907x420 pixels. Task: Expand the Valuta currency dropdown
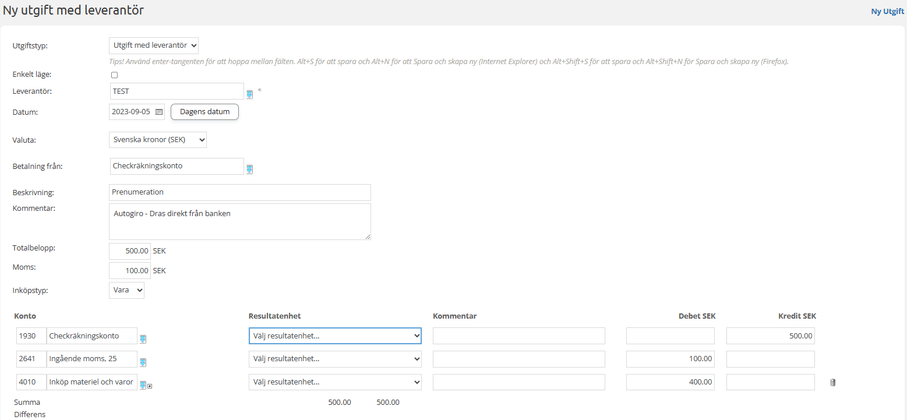coord(157,140)
